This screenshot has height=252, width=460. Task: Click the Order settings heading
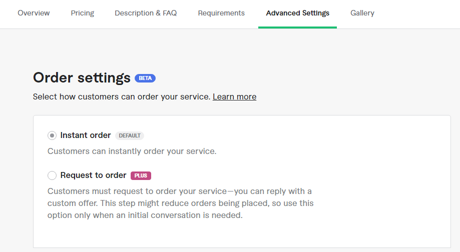pyautogui.click(x=82, y=78)
